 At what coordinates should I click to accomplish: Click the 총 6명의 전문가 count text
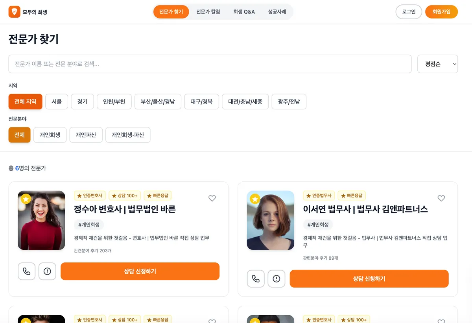pos(28,168)
